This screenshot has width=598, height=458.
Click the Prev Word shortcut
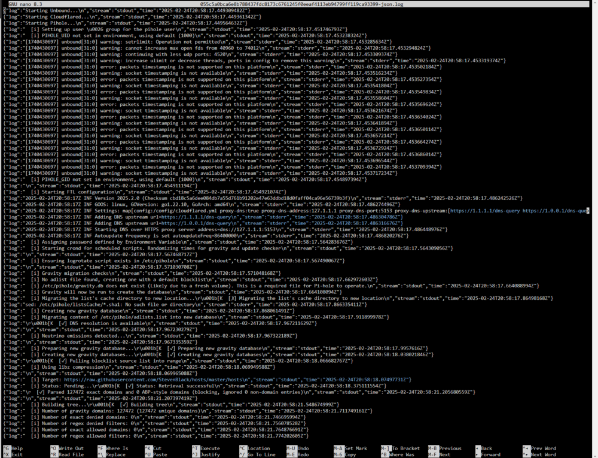tap(539, 448)
